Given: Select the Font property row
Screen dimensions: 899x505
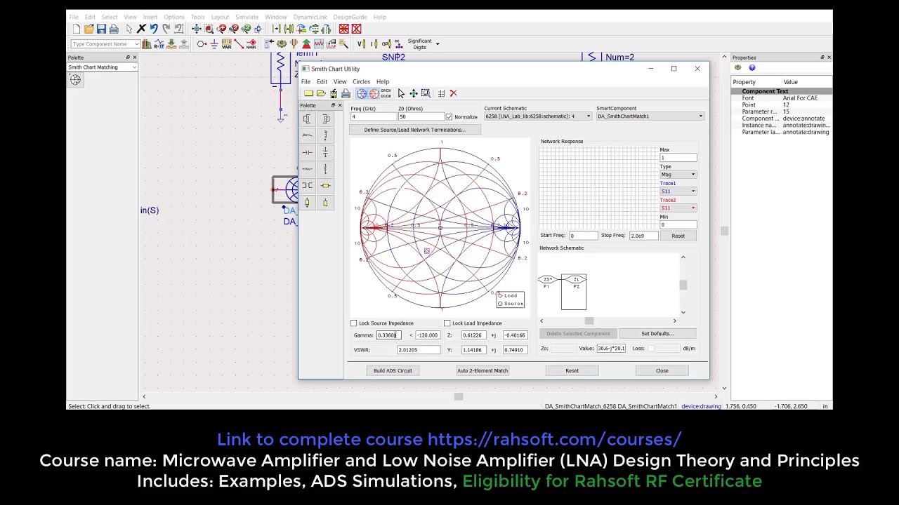Looking at the screenshot, I should click(x=782, y=98).
